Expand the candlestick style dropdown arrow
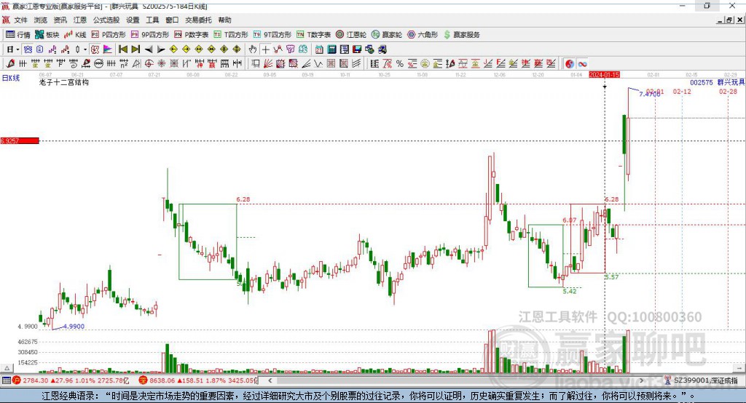The image size is (746, 403). [85, 49]
